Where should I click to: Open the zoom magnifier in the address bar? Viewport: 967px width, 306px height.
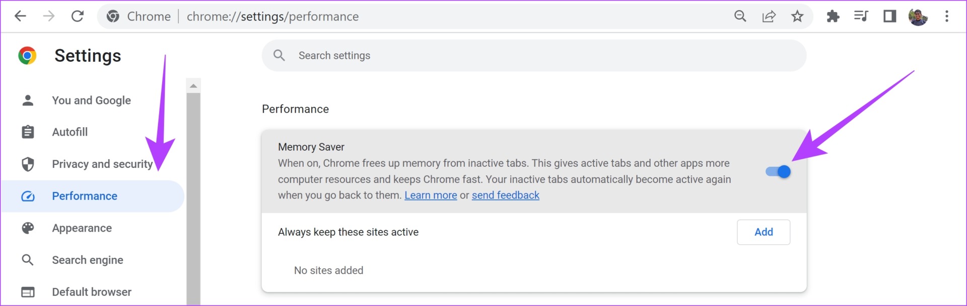[740, 16]
